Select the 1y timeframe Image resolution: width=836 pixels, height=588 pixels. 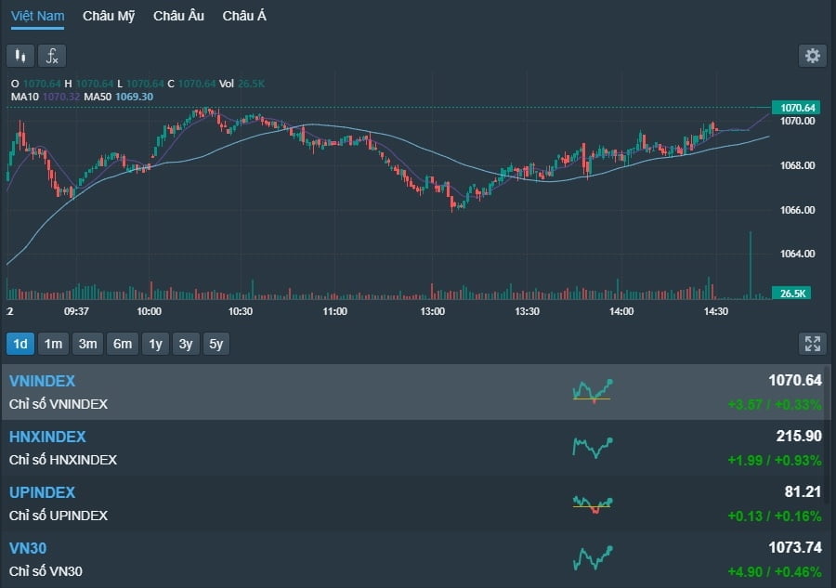click(x=155, y=344)
